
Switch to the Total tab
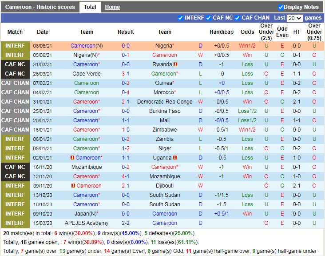(90, 7)
